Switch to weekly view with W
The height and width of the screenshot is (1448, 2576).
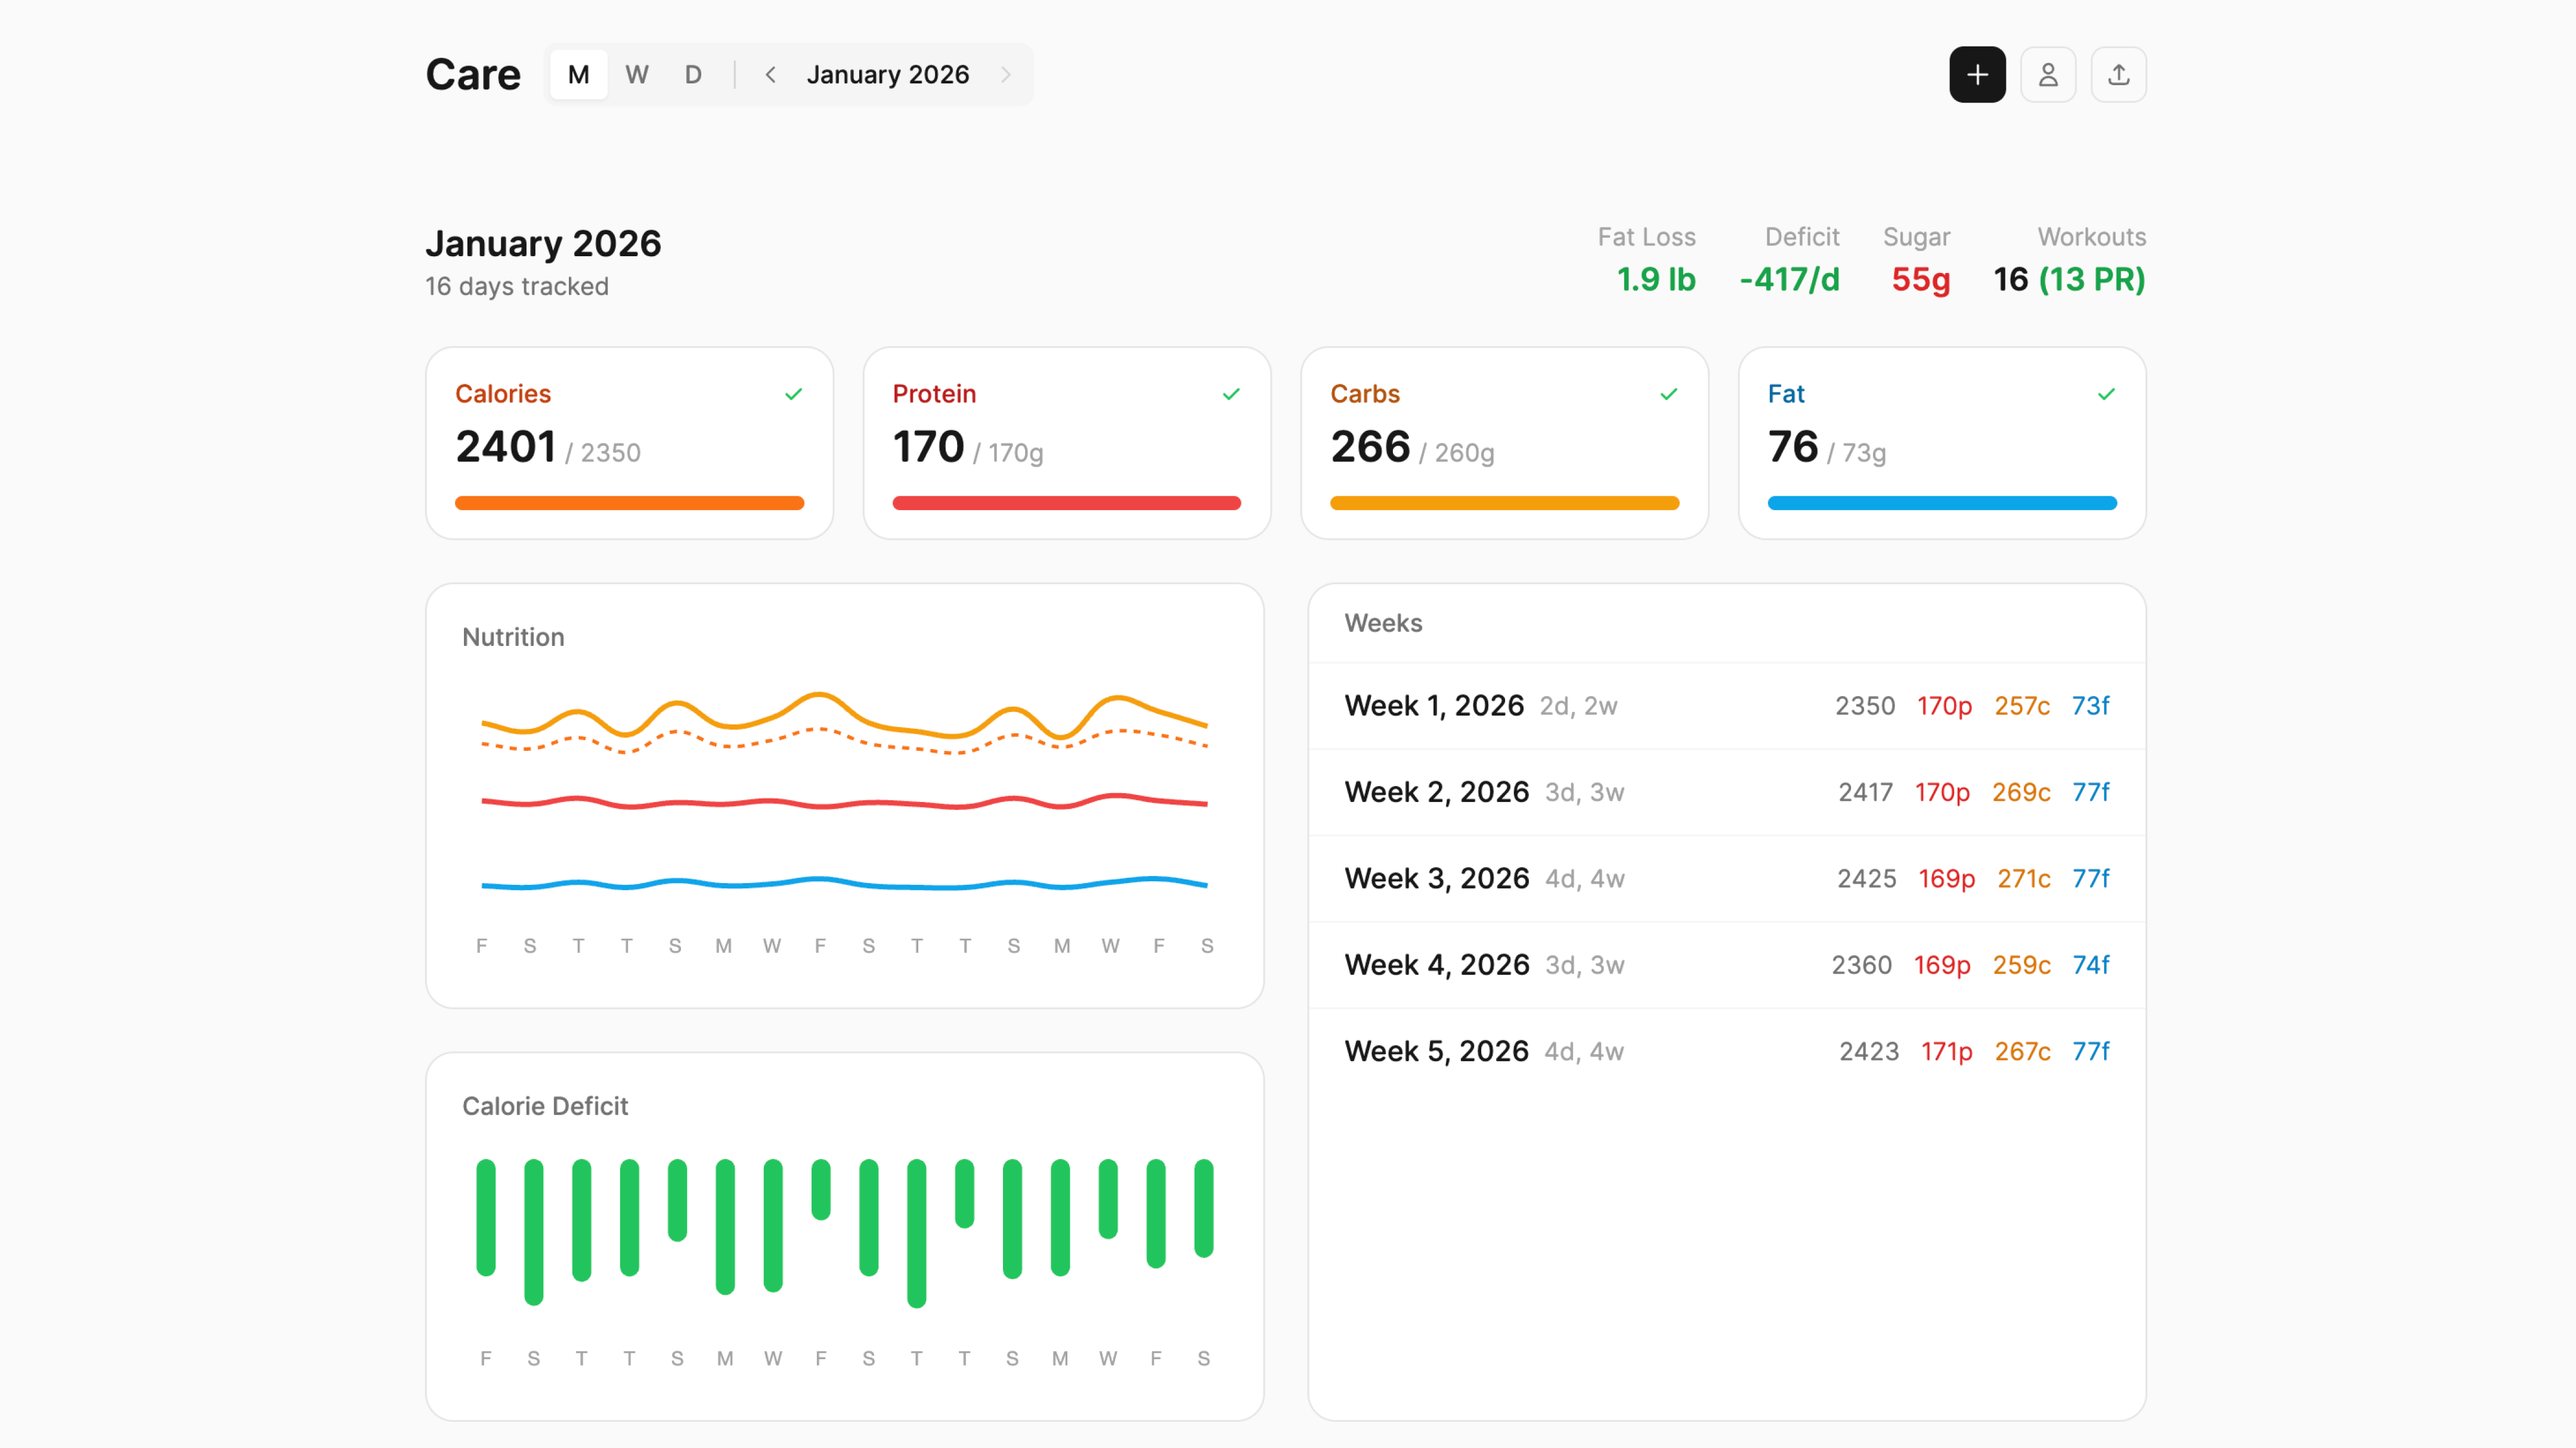(x=637, y=75)
